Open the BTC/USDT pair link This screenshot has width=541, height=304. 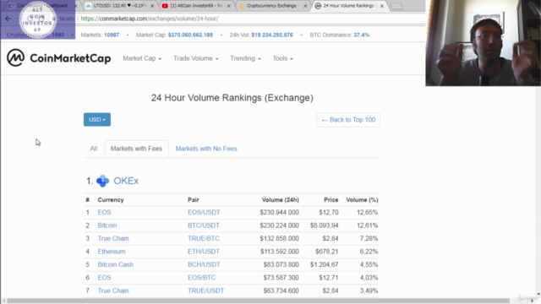coord(204,225)
